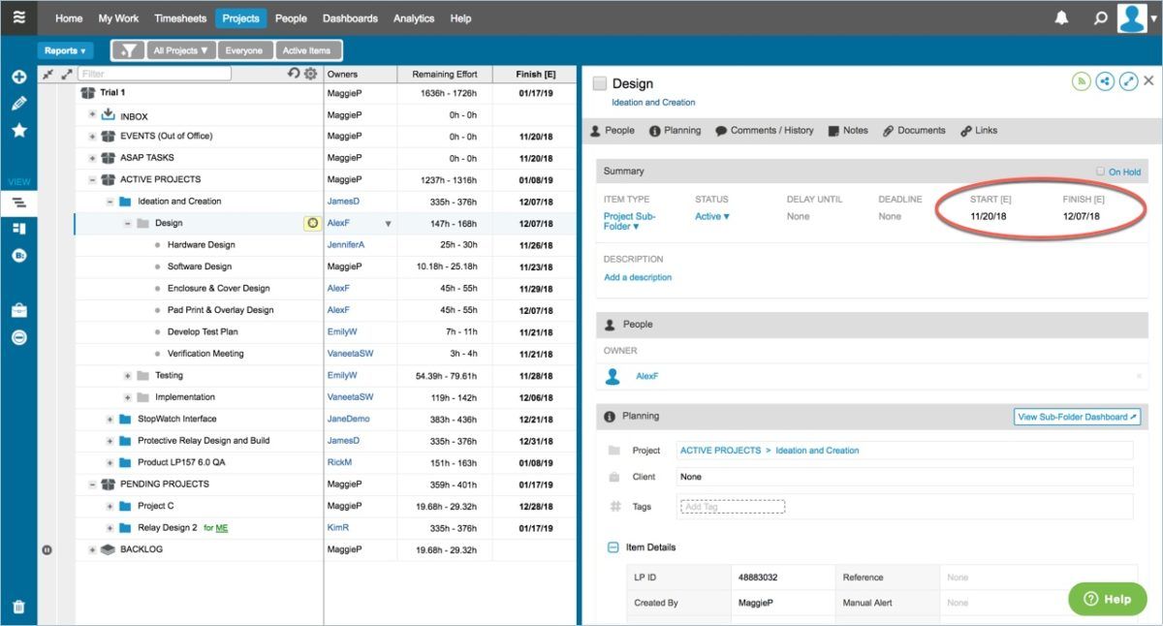Image resolution: width=1163 pixels, height=626 pixels.
Task: Open the notifications bell
Action: pyautogui.click(x=1062, y=17)
